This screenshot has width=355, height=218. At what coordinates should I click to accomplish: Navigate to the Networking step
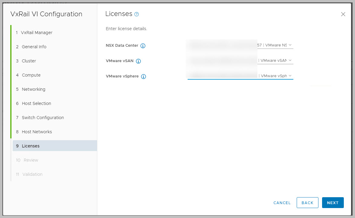coord(33,89)
